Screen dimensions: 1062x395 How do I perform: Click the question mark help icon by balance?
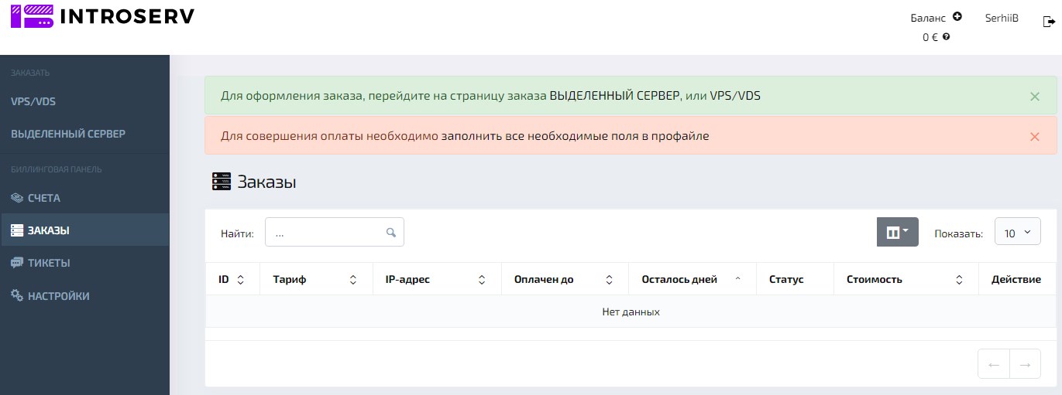point(947,36)
